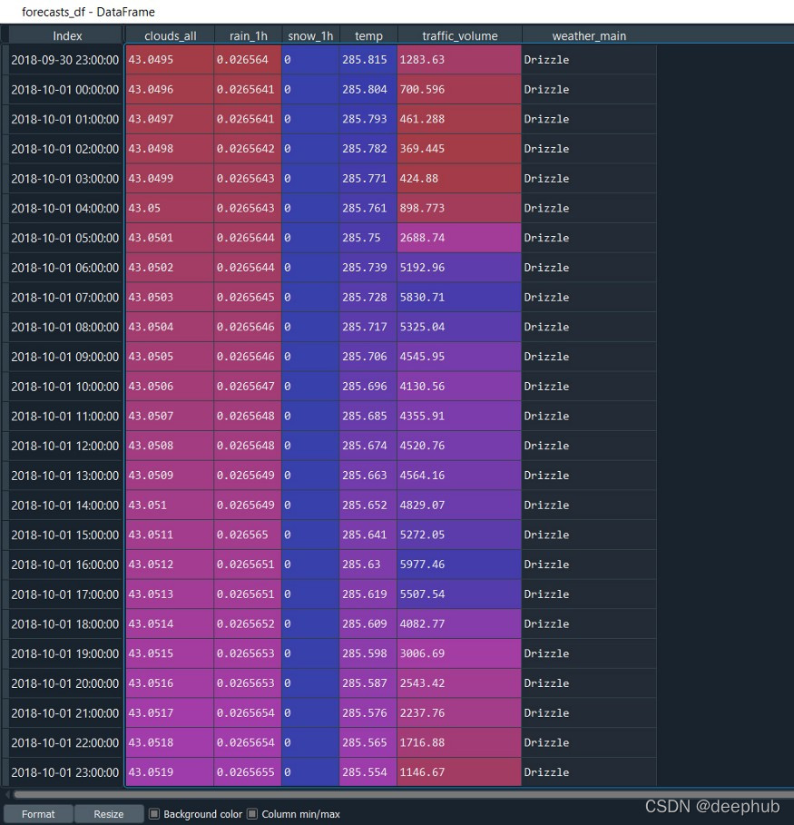Click temp cell 285.554
The width and height of the screenshot is (794, 825).
click(x=368, y=772)
